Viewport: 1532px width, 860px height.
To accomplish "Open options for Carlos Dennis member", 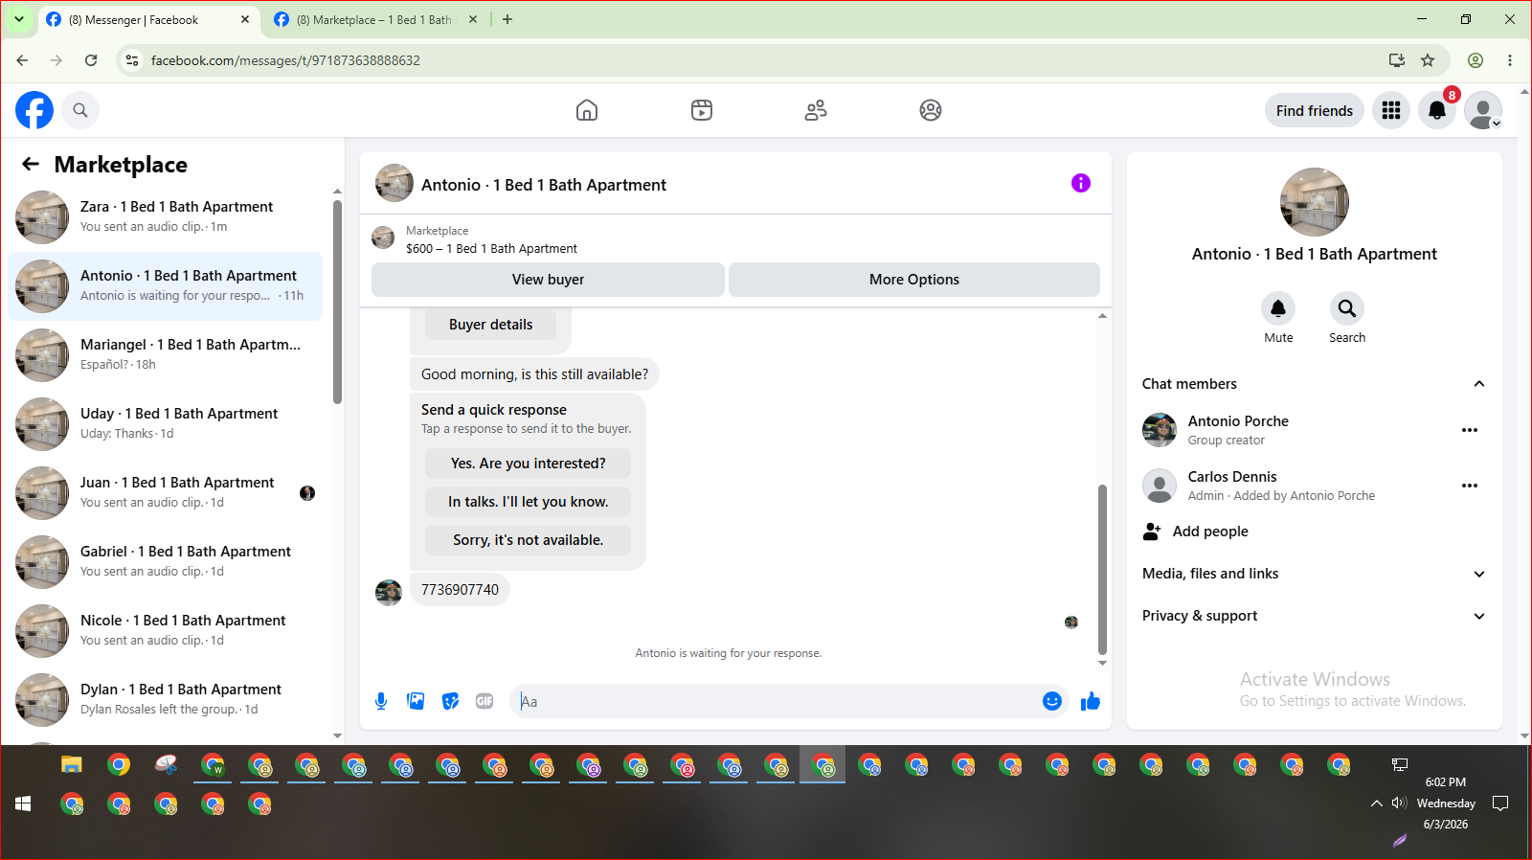I will pyautogui.click(x=1470, y=486).
